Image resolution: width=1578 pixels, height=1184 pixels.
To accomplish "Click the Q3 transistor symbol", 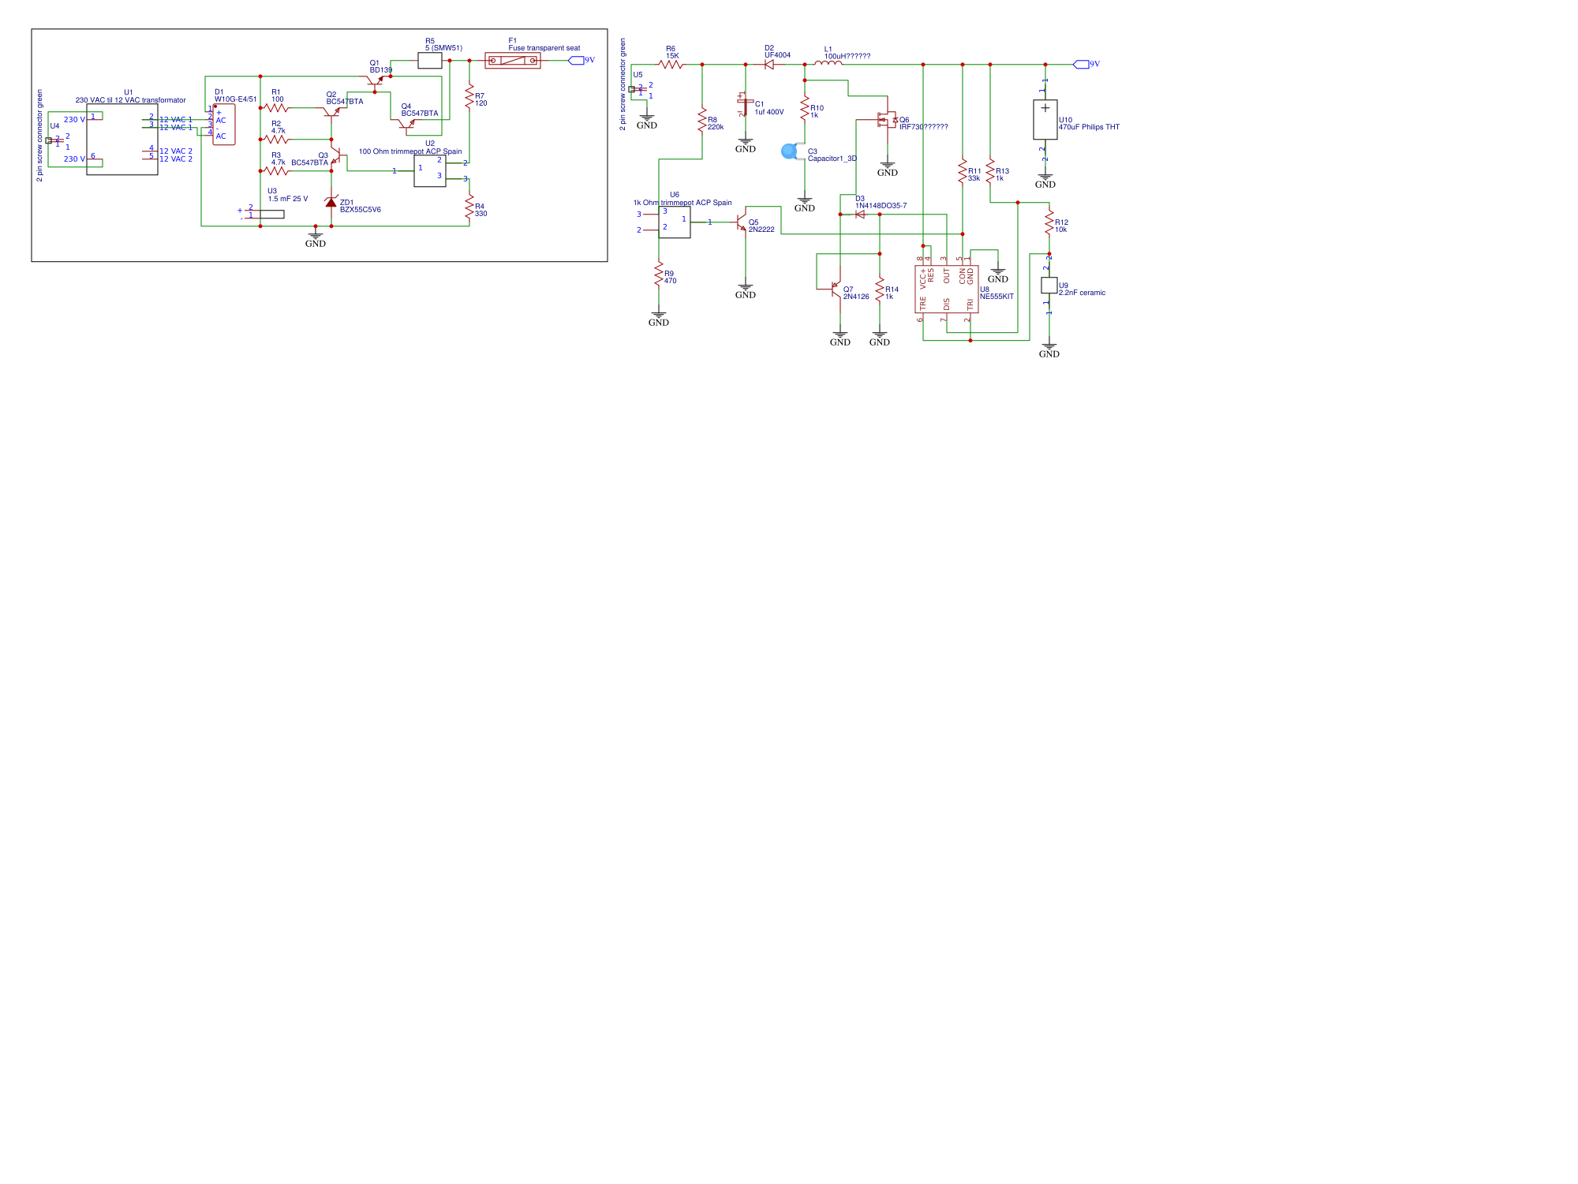I will [335, 155].
